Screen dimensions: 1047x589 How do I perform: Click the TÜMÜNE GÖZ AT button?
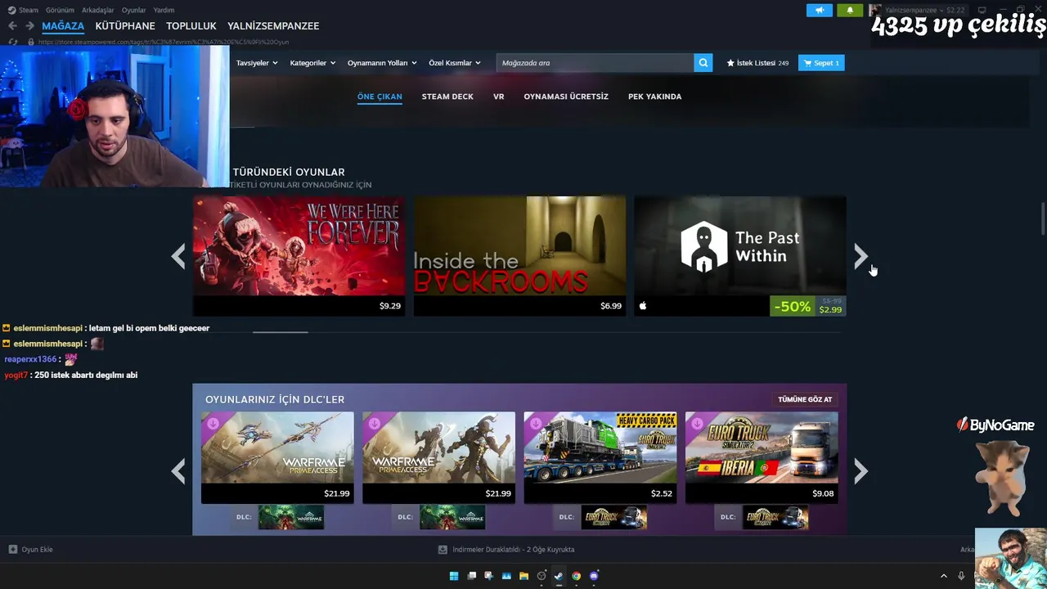pos(805,399)
